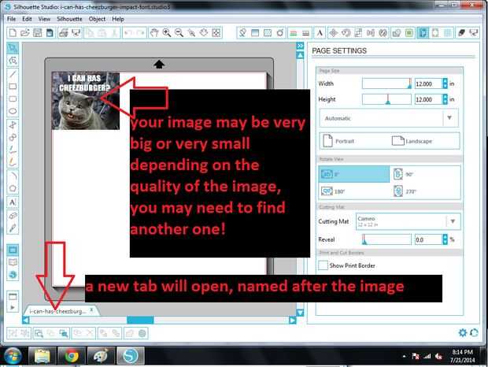Click the Height value spinner arrows
Viewport: 488px width, 367px height.
pyautogui.click(x=445, y=99)
